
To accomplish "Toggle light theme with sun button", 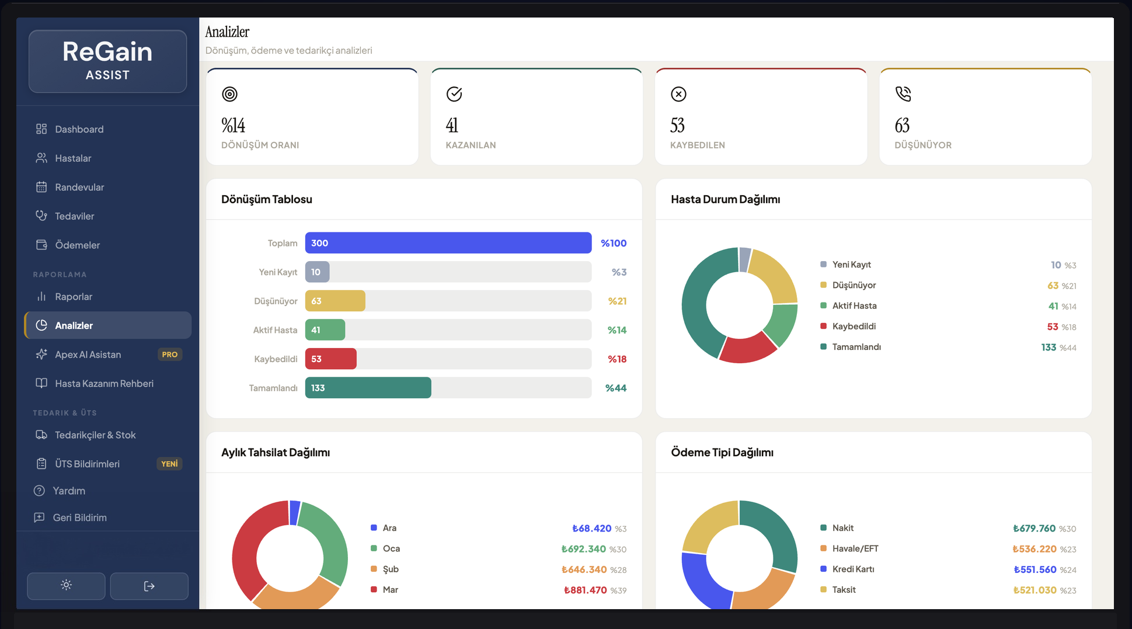I will coord(66,586).
